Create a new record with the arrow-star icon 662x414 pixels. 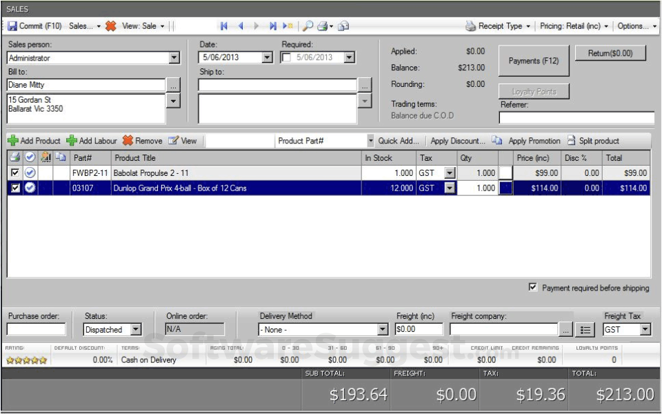click(x=288, y=26)
